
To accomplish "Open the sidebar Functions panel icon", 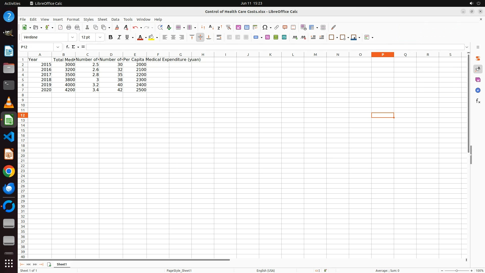I will pyautogui.click(x=478, y=101).
